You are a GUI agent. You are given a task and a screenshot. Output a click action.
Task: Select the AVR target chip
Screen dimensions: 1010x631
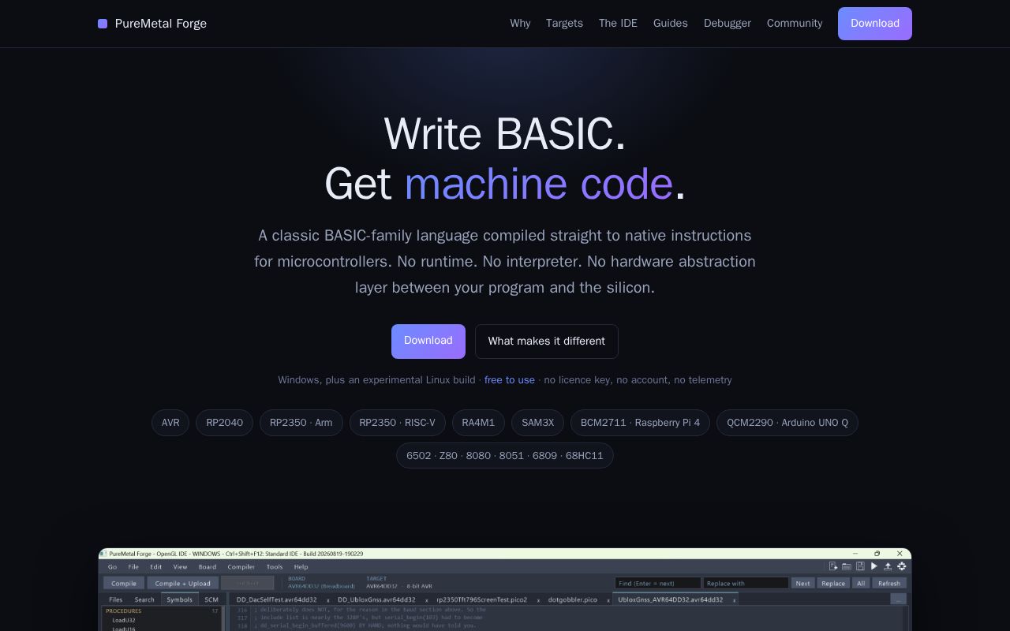point(170,423)
